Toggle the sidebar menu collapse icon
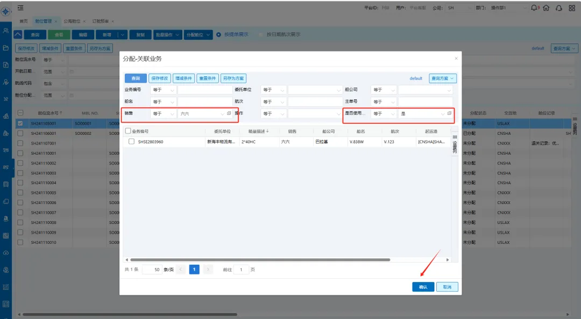The height and width of the screenshot is (319, 581). tap(20, 8)
